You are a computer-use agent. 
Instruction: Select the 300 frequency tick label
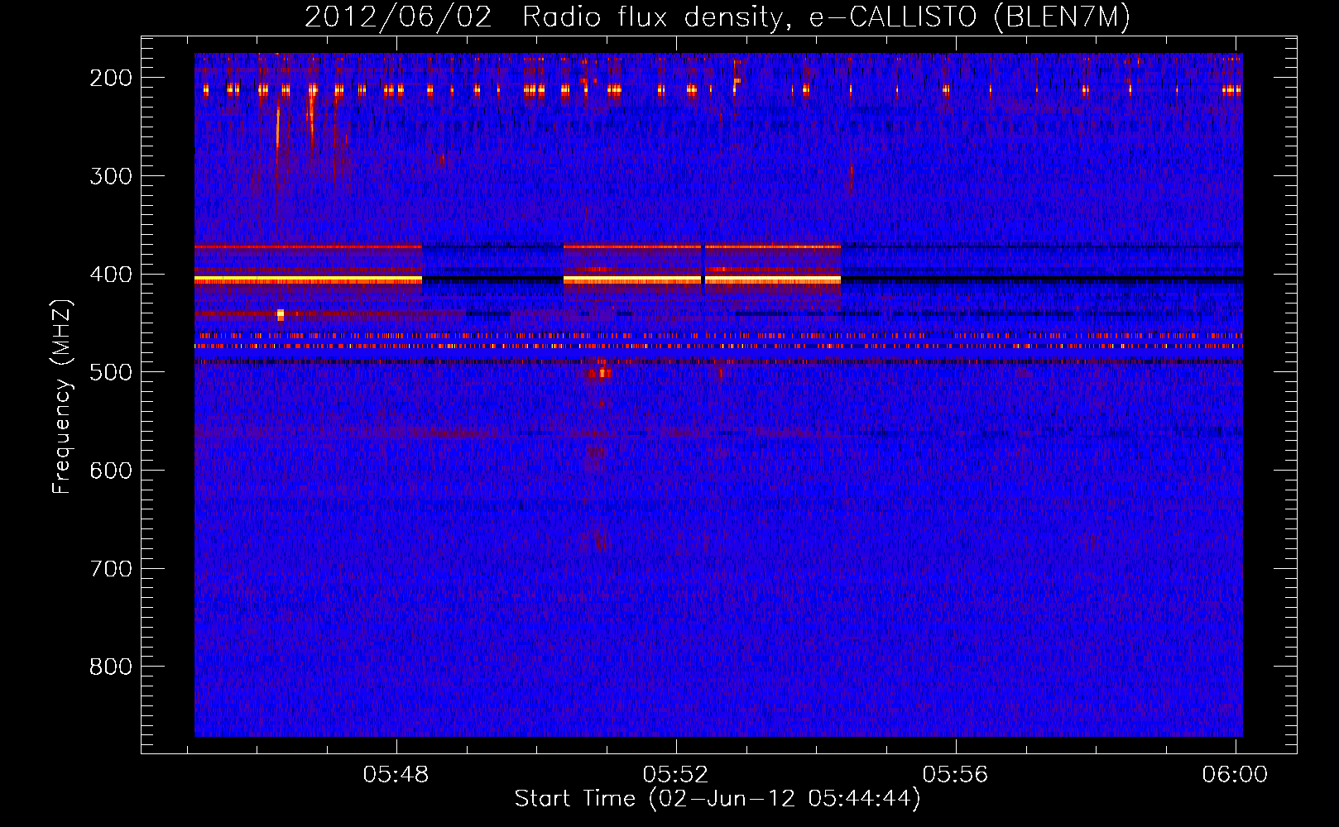click(x=111, y=176)
